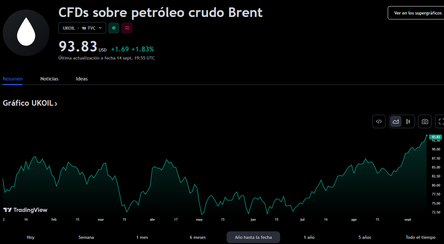
Task: Select the 6 meses time range
Action: [198, 237]
